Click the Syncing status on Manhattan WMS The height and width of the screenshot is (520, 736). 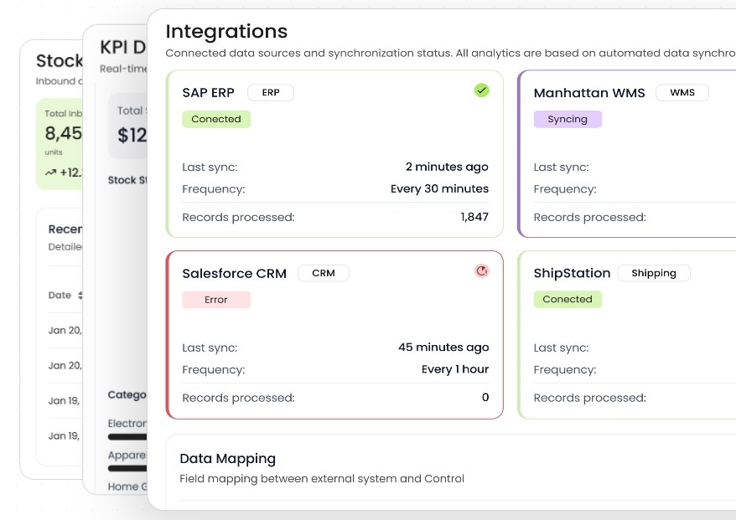pyautogui.click(x=568, y=120)
